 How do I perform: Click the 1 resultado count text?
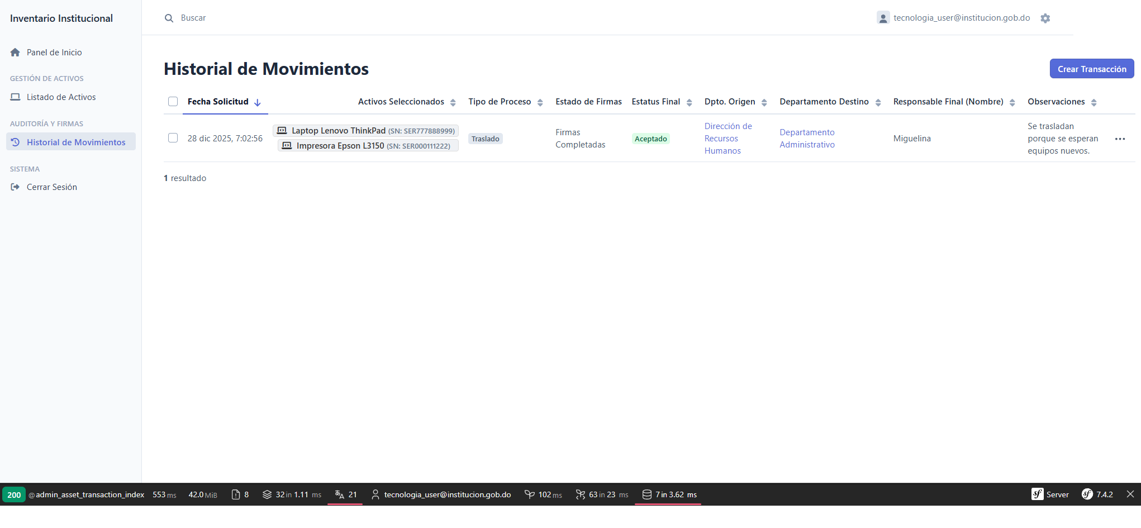185,178
